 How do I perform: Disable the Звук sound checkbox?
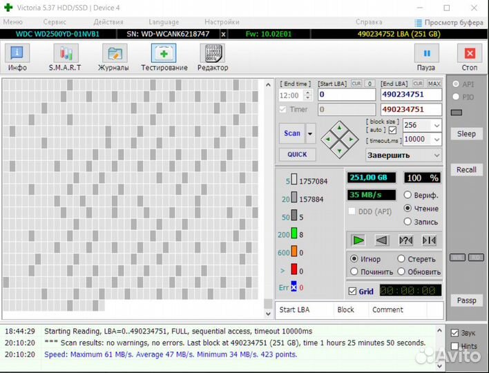click(454, 333)
